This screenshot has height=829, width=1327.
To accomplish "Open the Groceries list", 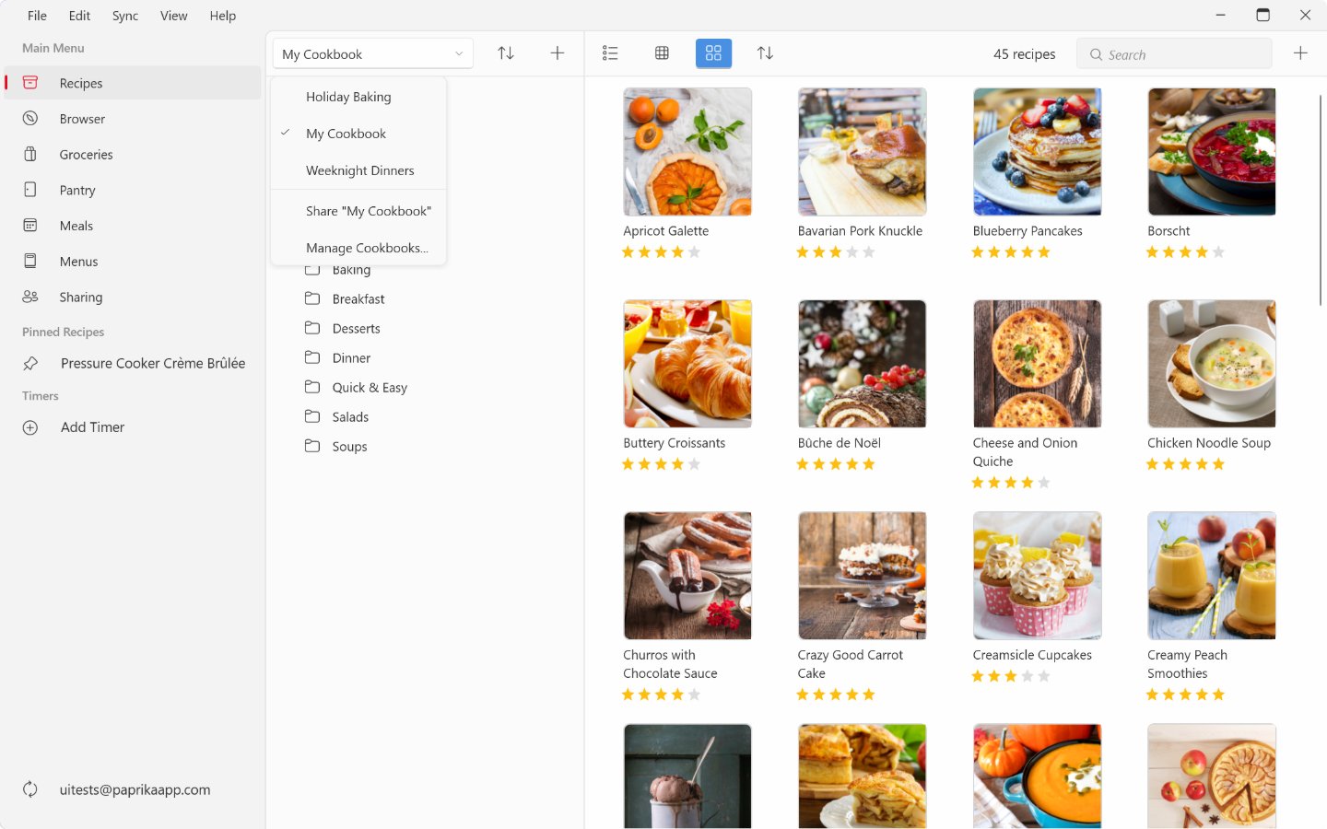I will coord(133,155).
